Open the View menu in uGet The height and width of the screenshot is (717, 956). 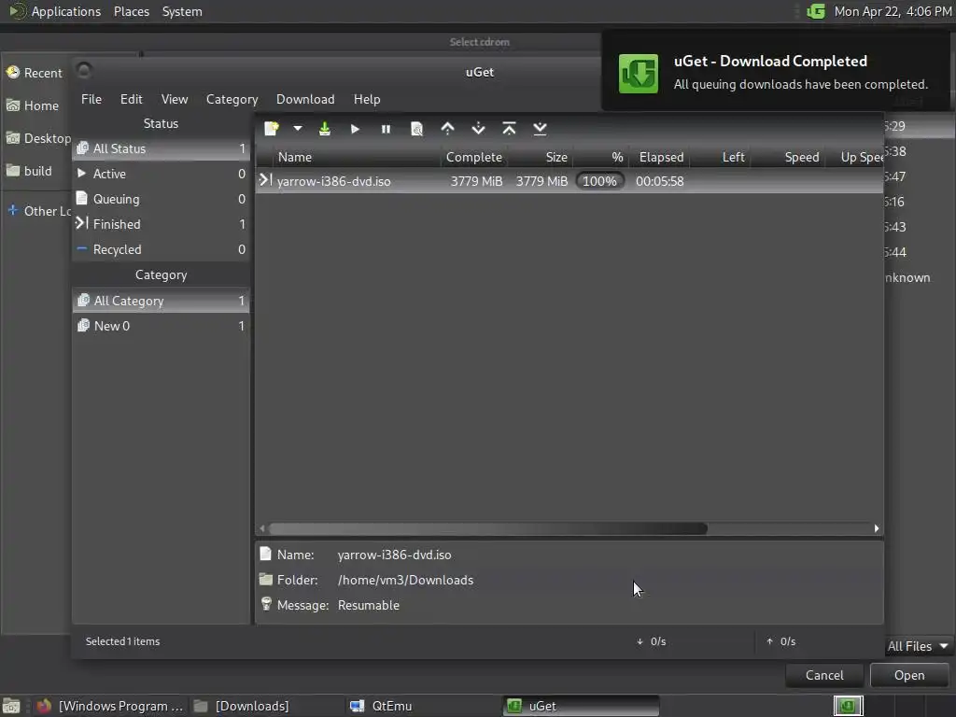(x=175, y=99)
